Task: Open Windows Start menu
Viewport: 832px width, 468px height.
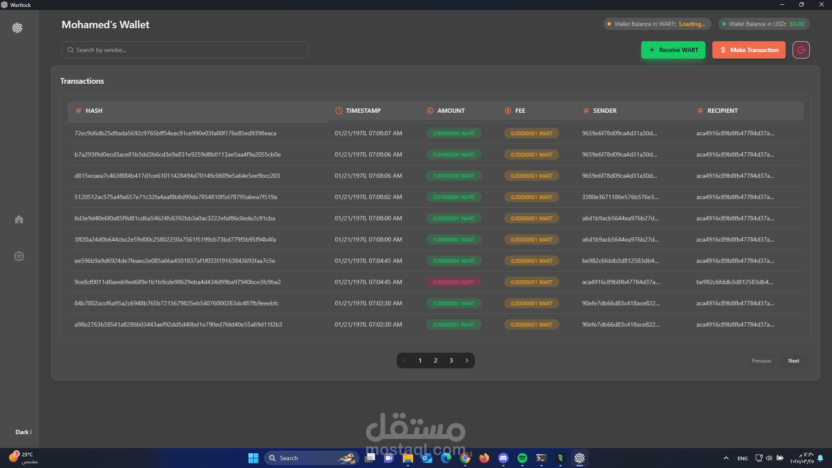Action: 253,458
